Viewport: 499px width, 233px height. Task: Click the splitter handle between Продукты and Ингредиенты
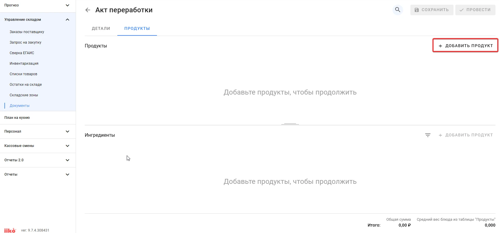tap(290, 124)
